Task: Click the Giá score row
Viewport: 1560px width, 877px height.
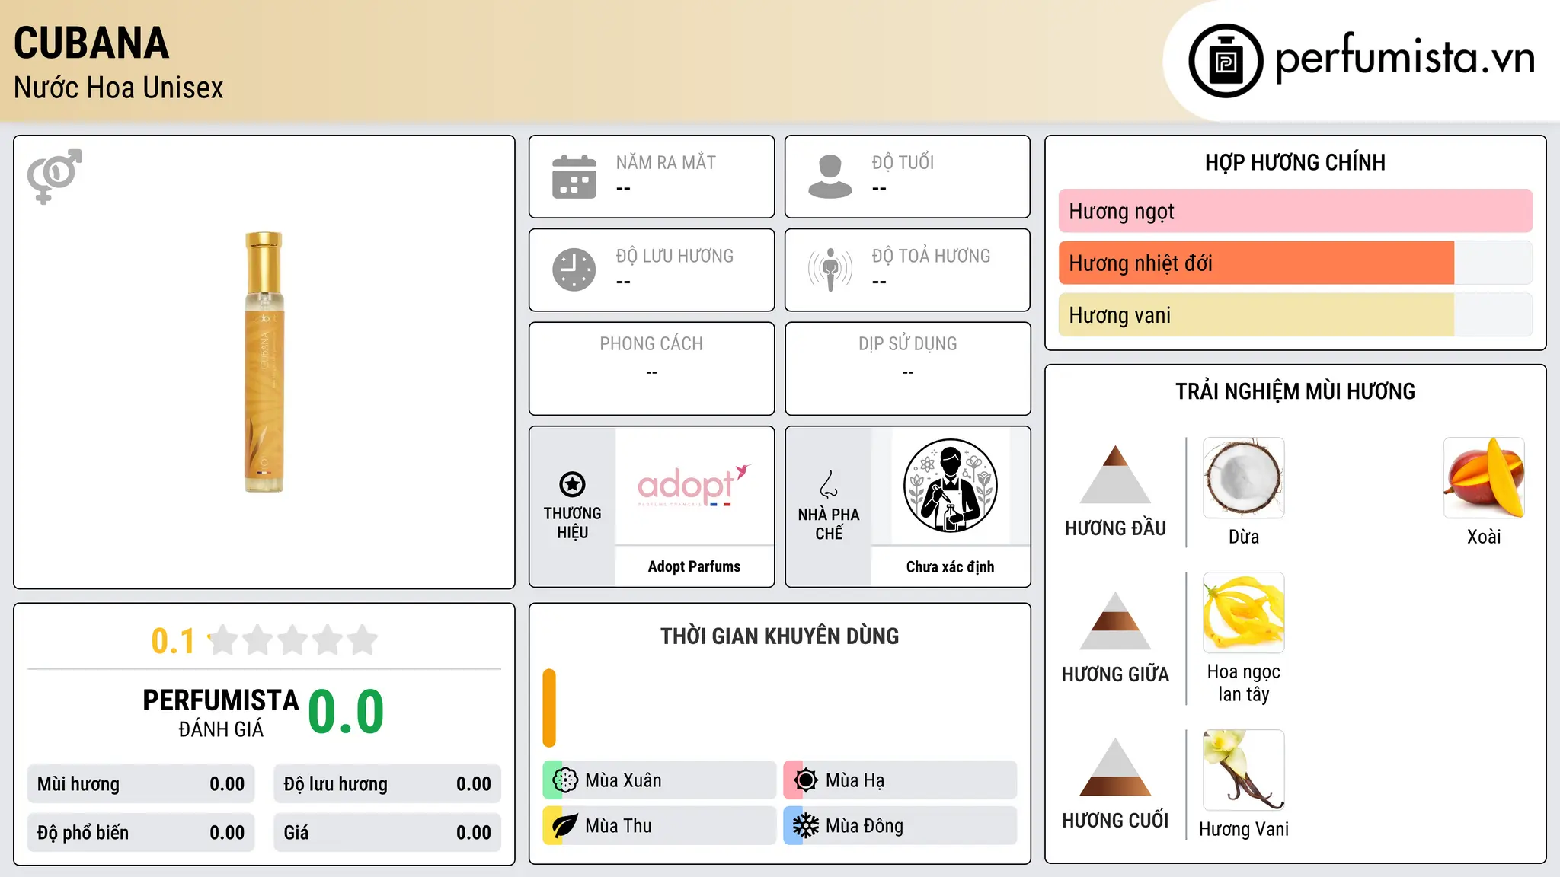Action: point(387,833)
